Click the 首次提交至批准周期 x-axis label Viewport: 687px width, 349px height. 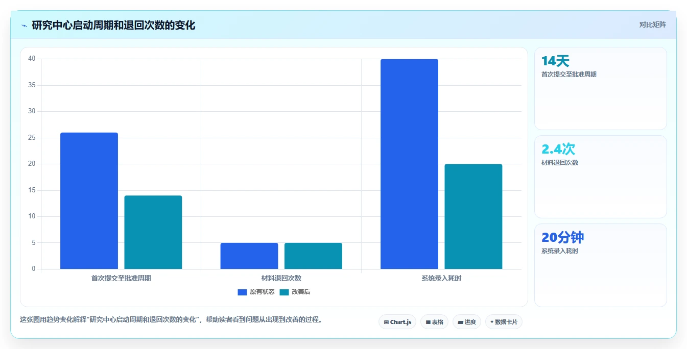121,278
